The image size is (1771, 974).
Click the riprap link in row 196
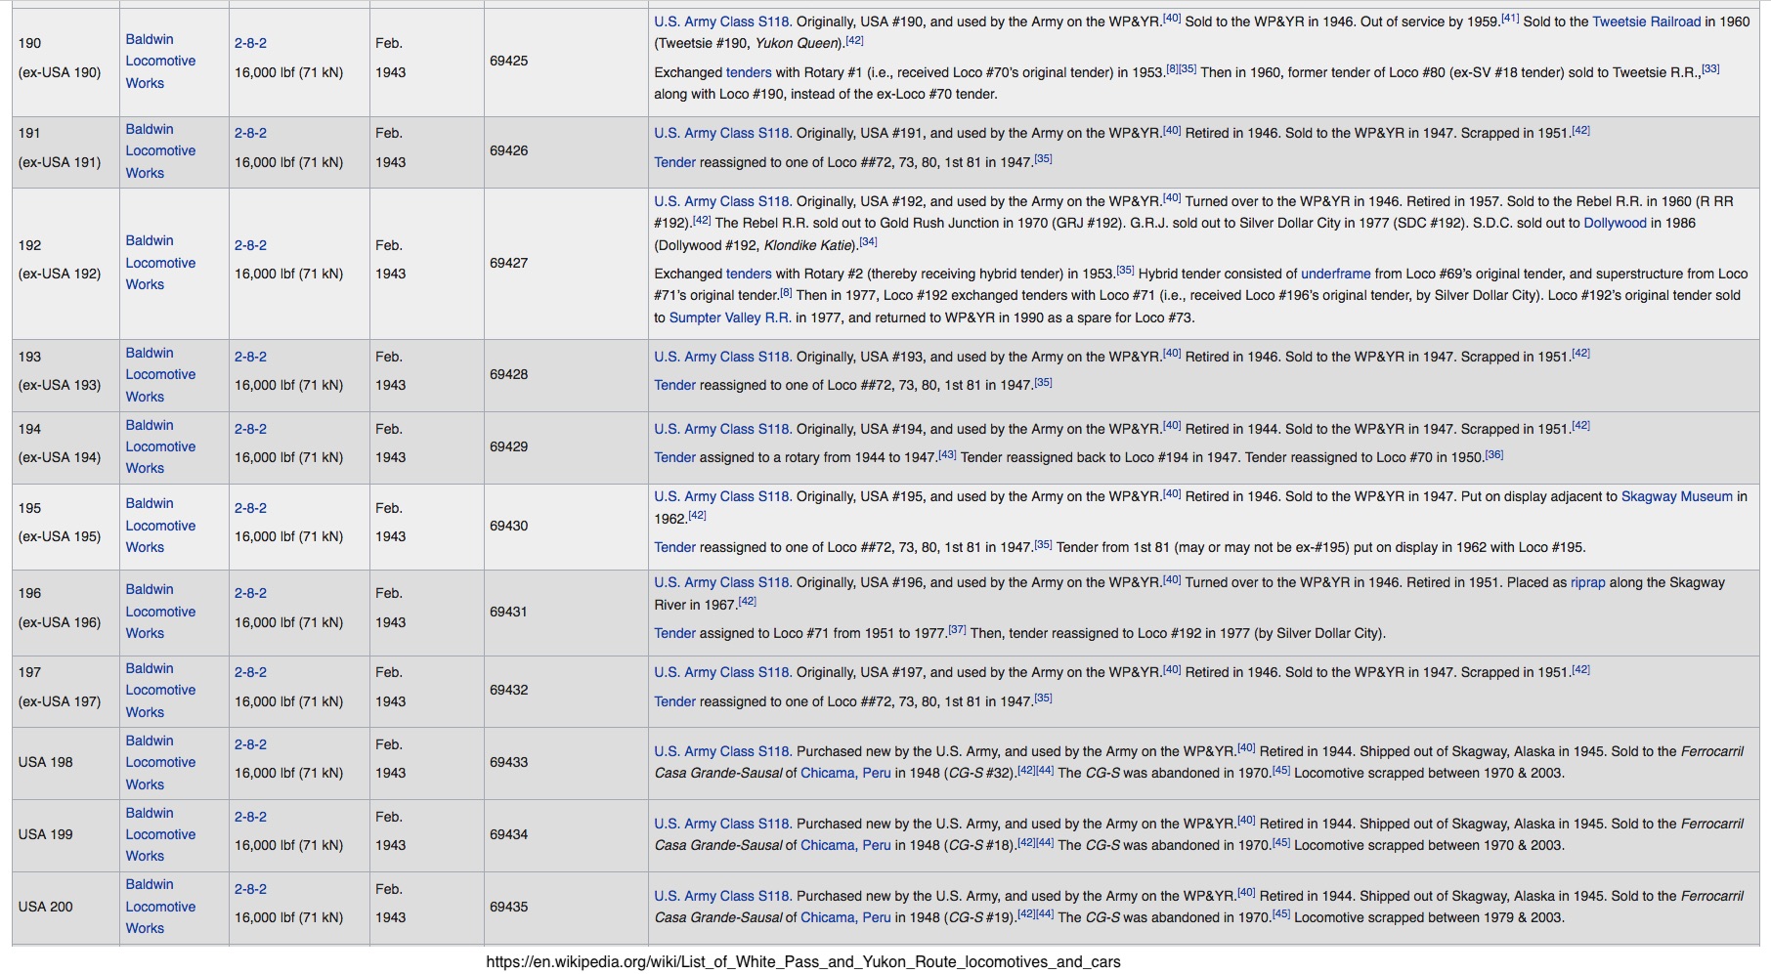coord(1587,582)
